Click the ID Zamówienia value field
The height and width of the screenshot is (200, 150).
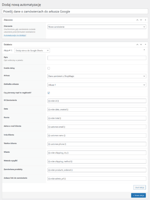point(97,101)
